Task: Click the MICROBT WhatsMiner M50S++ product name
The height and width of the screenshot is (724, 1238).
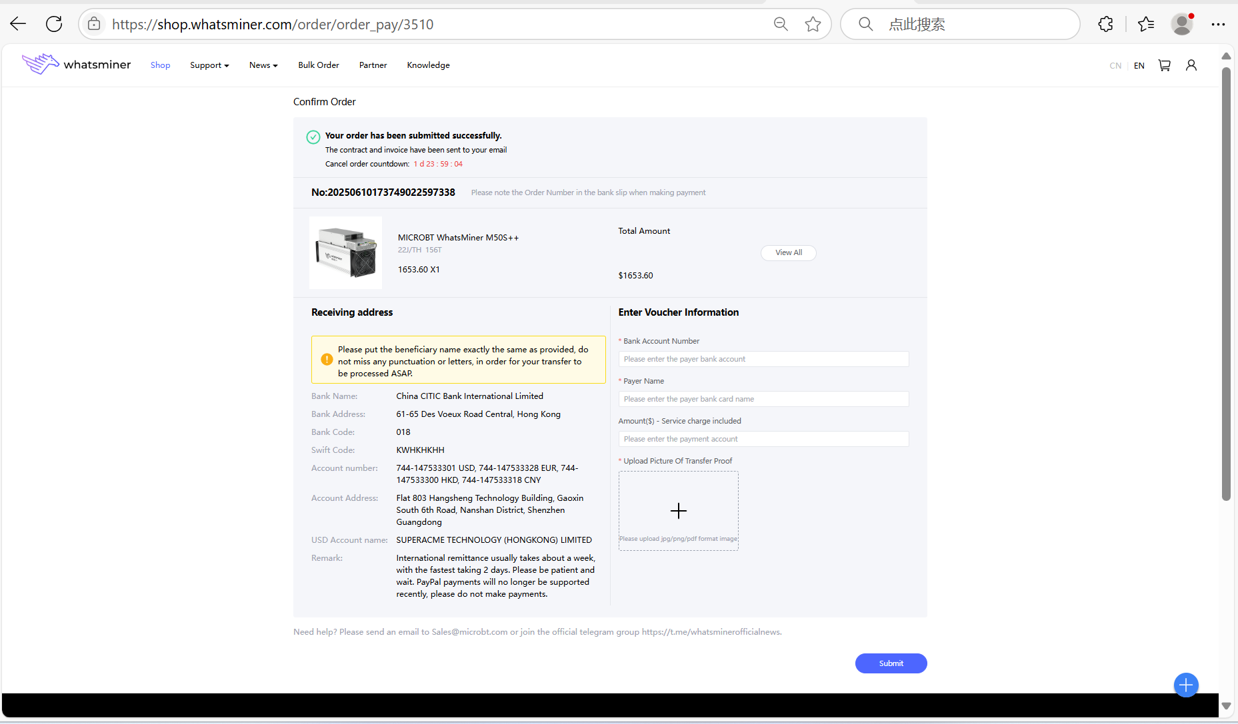Action: click(458, 238)
